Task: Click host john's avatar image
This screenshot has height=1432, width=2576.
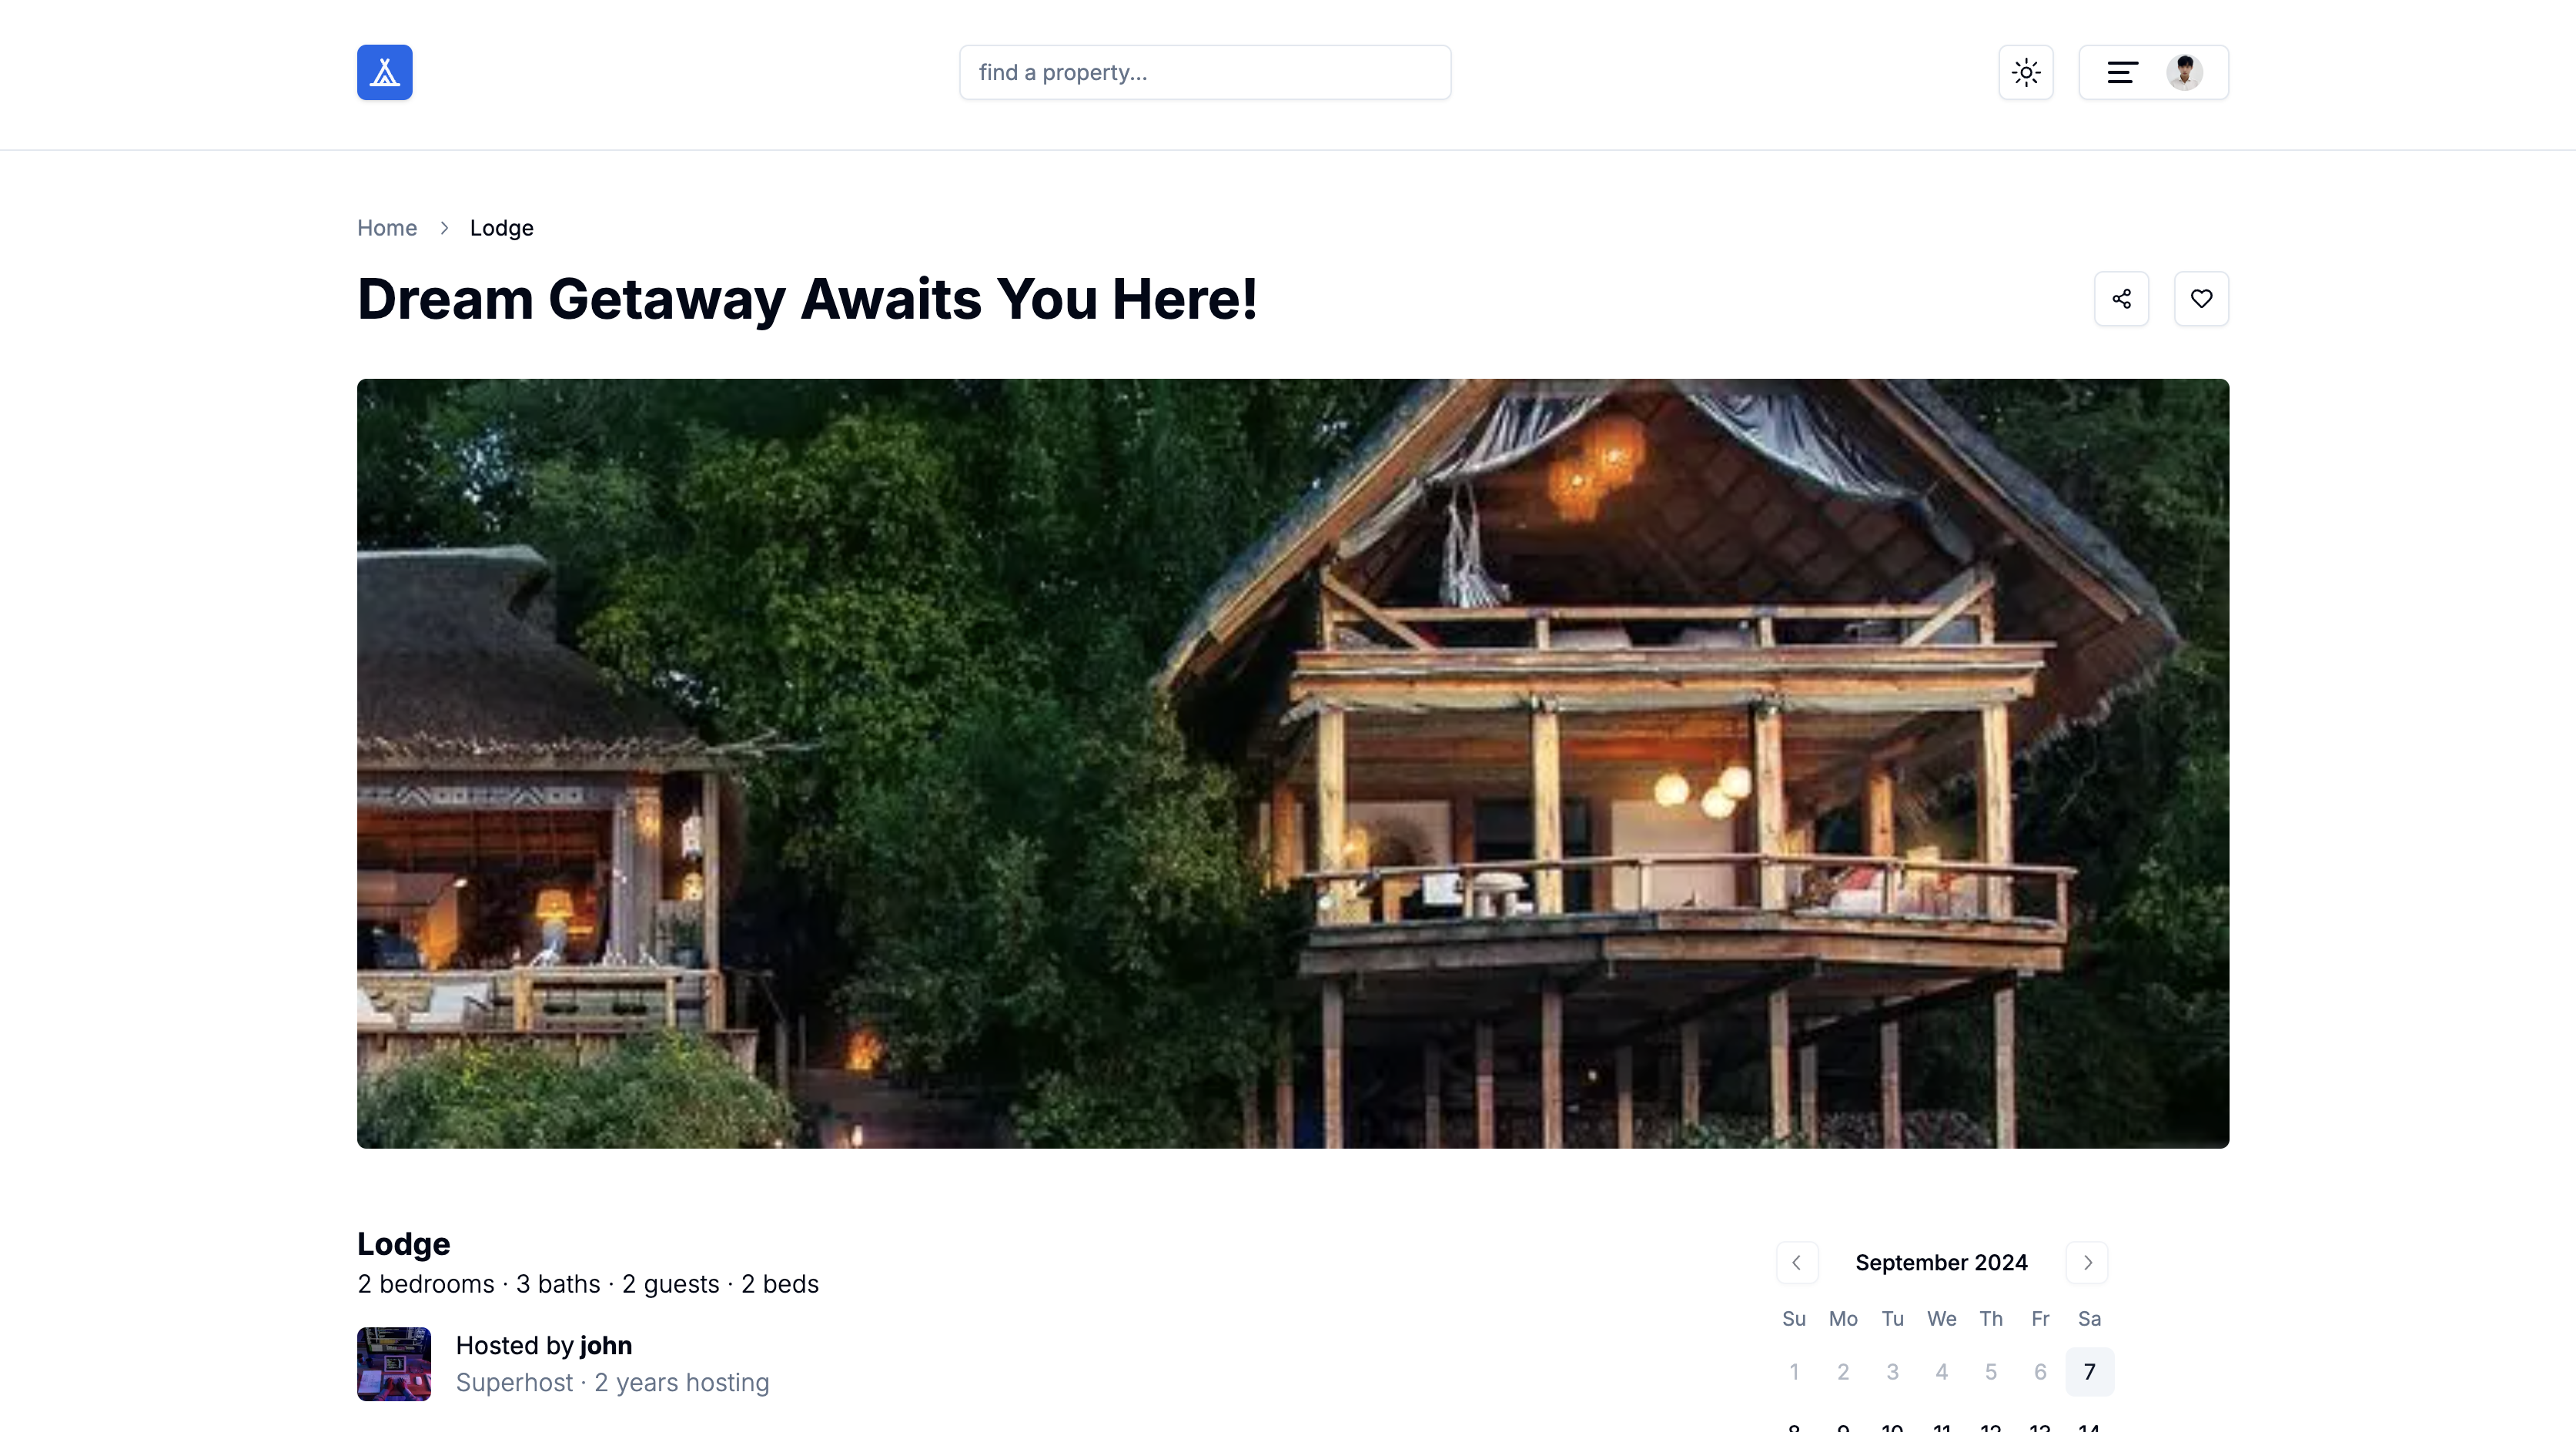Action: (x=394, y=1364)
